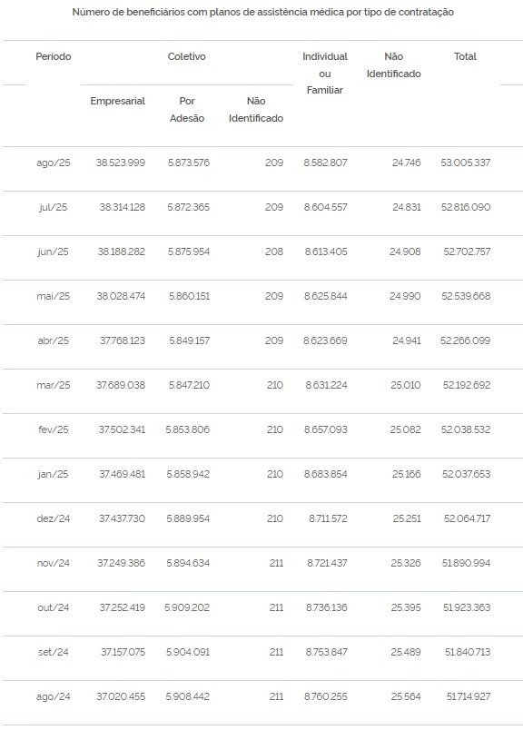Click Por Adesão value 5.849.157

189,340
